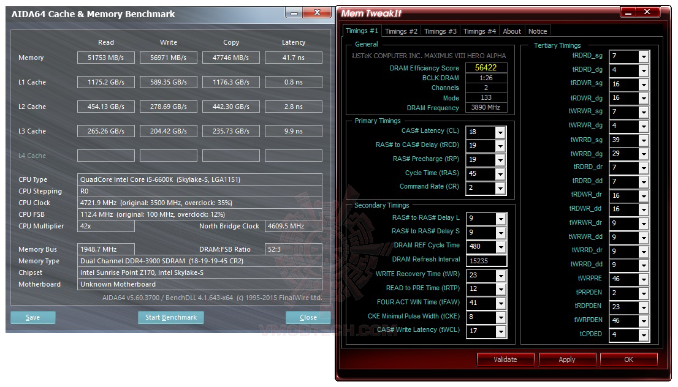Click the Validate button
The height and width of the screenshot is (387, 678).
[505, 359]
